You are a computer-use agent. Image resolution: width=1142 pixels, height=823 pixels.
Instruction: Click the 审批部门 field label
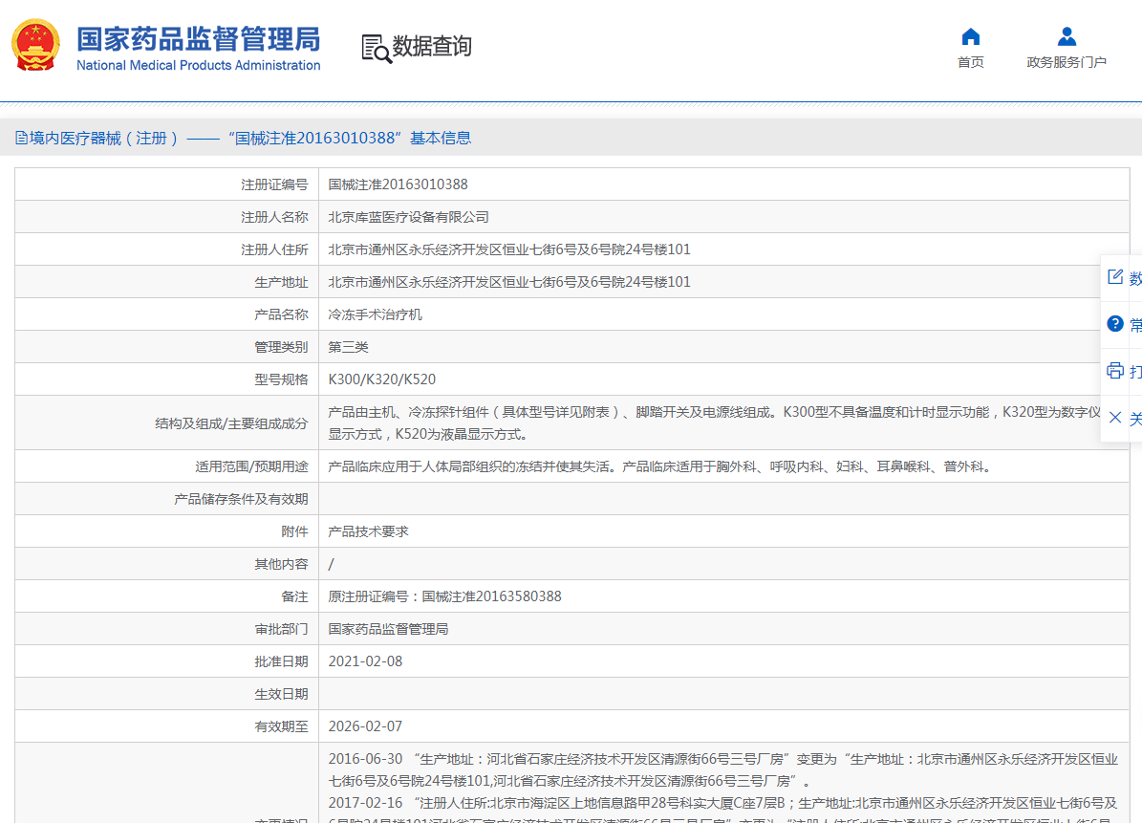(x=281, y=629)
